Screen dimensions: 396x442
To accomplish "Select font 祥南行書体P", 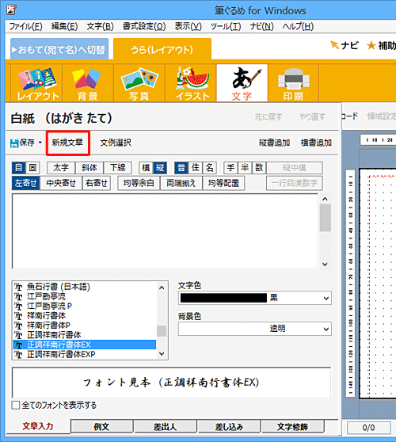I will click(x=84, y=326).
